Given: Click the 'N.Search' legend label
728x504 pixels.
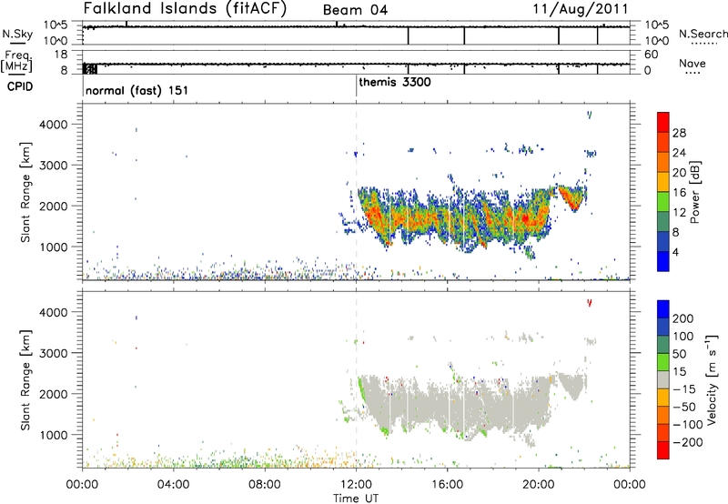Looking at the screenshot, I should pos(703,34).
